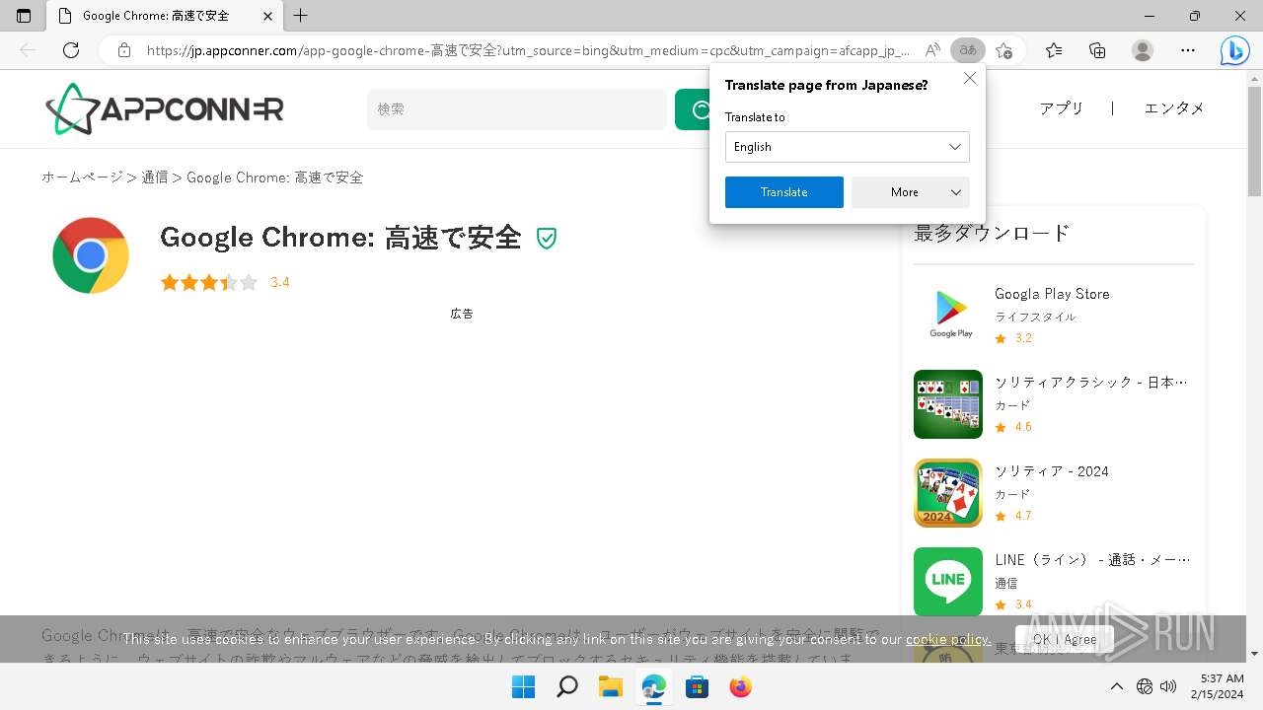Screen dimensions: 1263x710
Task: Click the 最多ダウンロード heading
Action: coord(992,234)
